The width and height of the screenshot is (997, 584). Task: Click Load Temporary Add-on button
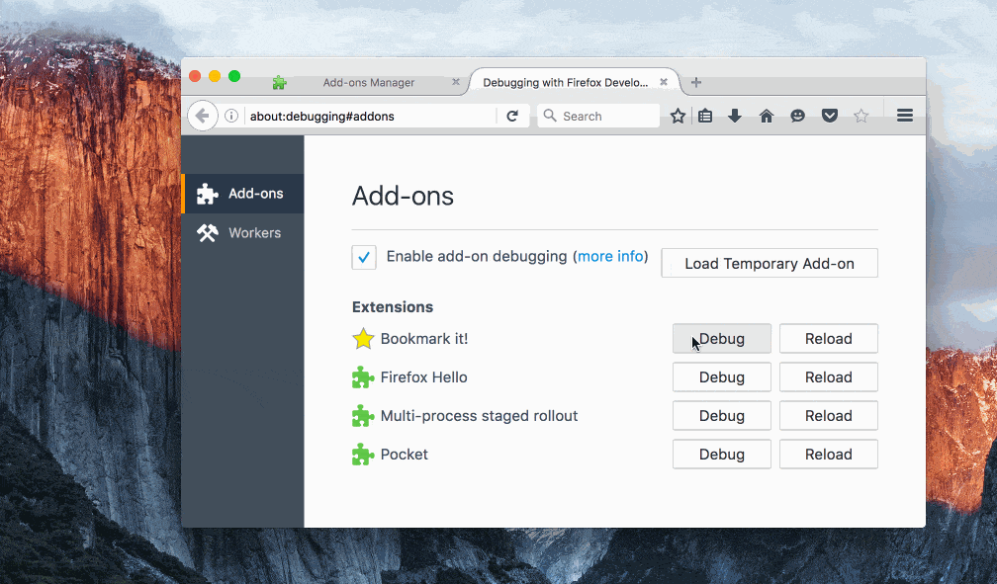(770, 263)
